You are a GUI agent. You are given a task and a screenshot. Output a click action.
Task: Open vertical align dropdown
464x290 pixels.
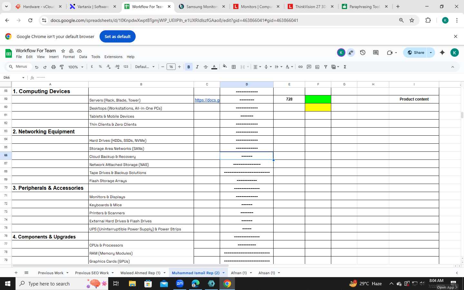[x=268, y=67]
